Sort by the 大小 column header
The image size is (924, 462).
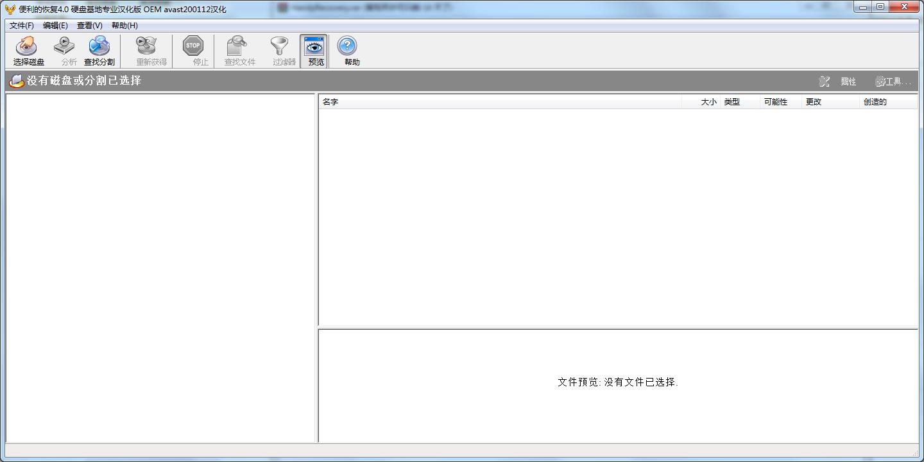pyautogui.click(x=701, y=102)
